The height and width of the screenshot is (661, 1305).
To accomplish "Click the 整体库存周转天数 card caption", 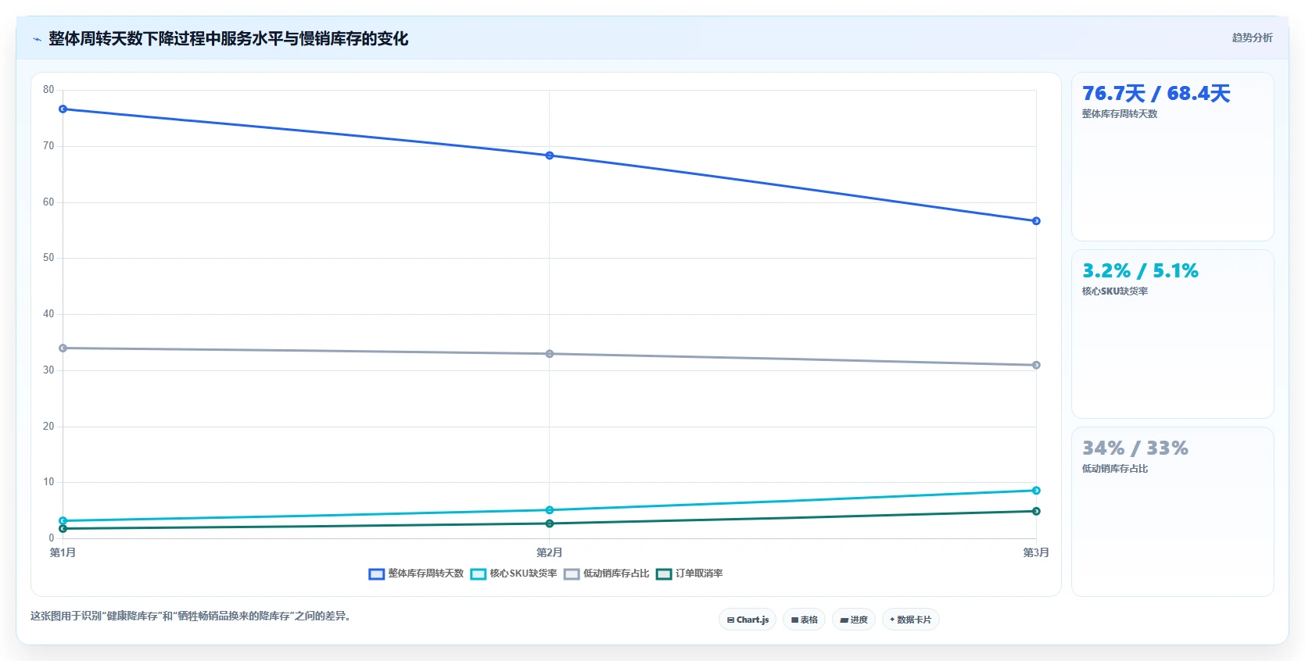I will [1120, 114].
